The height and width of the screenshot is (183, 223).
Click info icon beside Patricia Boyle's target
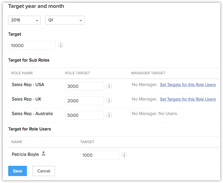[x=124, y=155]
